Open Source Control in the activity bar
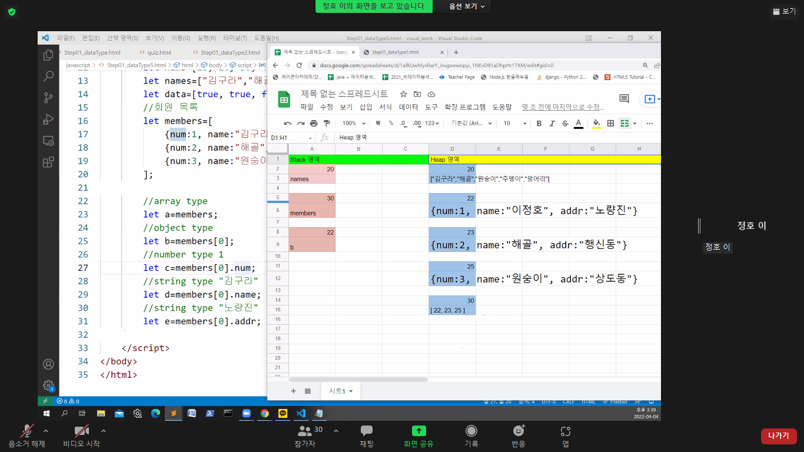This screenshot has width=804, height=452. click(x=49, y=98)
